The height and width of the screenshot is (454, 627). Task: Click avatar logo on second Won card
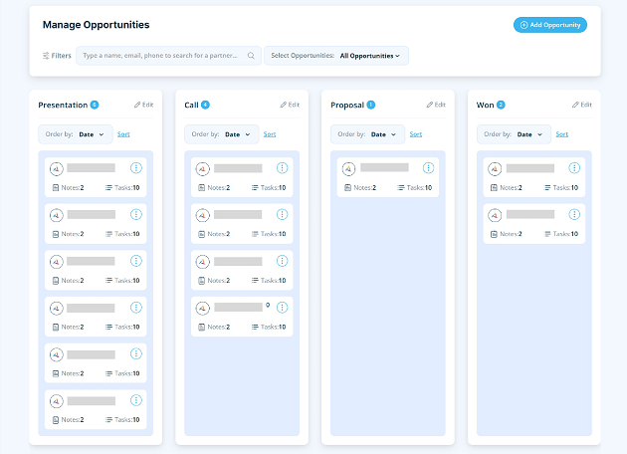coord(495,216)
